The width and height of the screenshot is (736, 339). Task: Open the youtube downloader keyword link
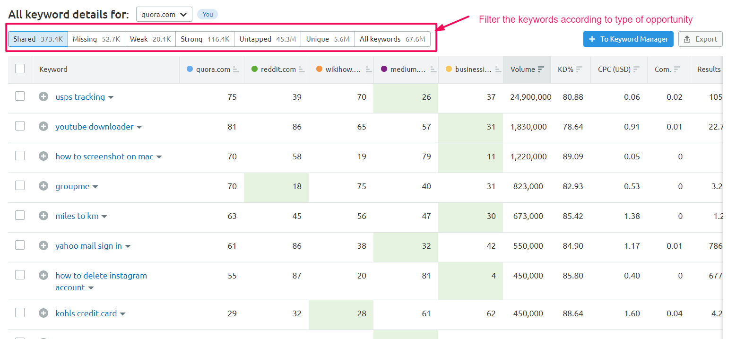[x=95, y=127]
